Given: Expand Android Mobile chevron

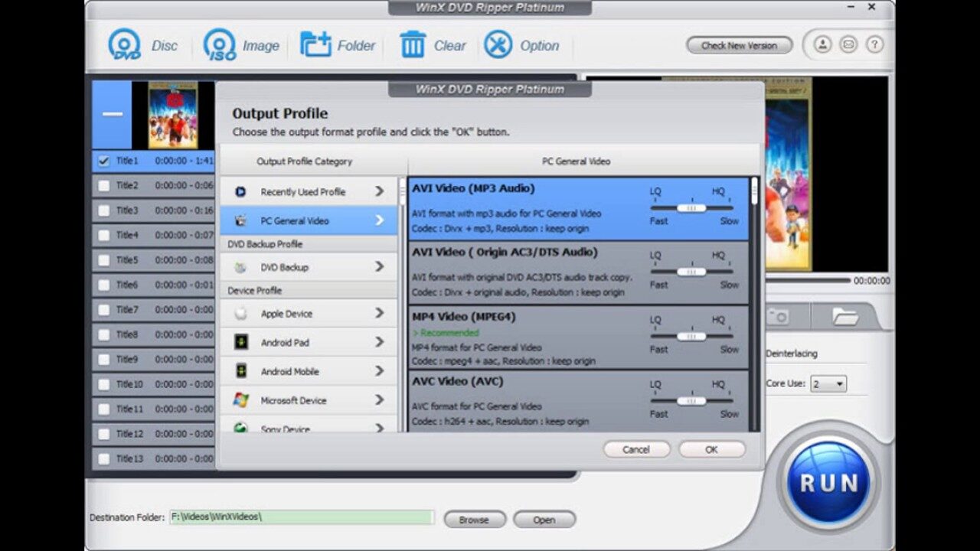Looking at the screenshot, I should pyautogui.click(x=380, y=371).
